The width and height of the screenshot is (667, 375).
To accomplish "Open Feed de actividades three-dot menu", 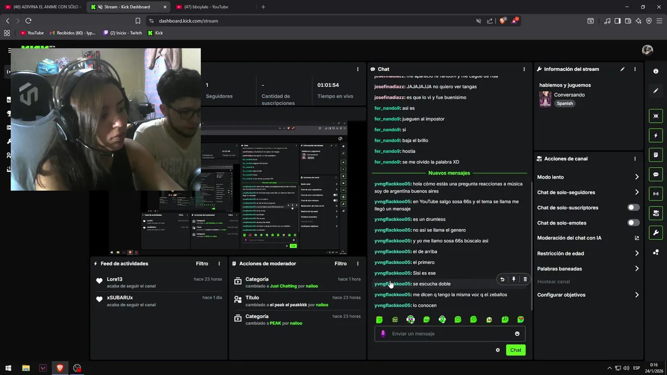I will [219, 264].
